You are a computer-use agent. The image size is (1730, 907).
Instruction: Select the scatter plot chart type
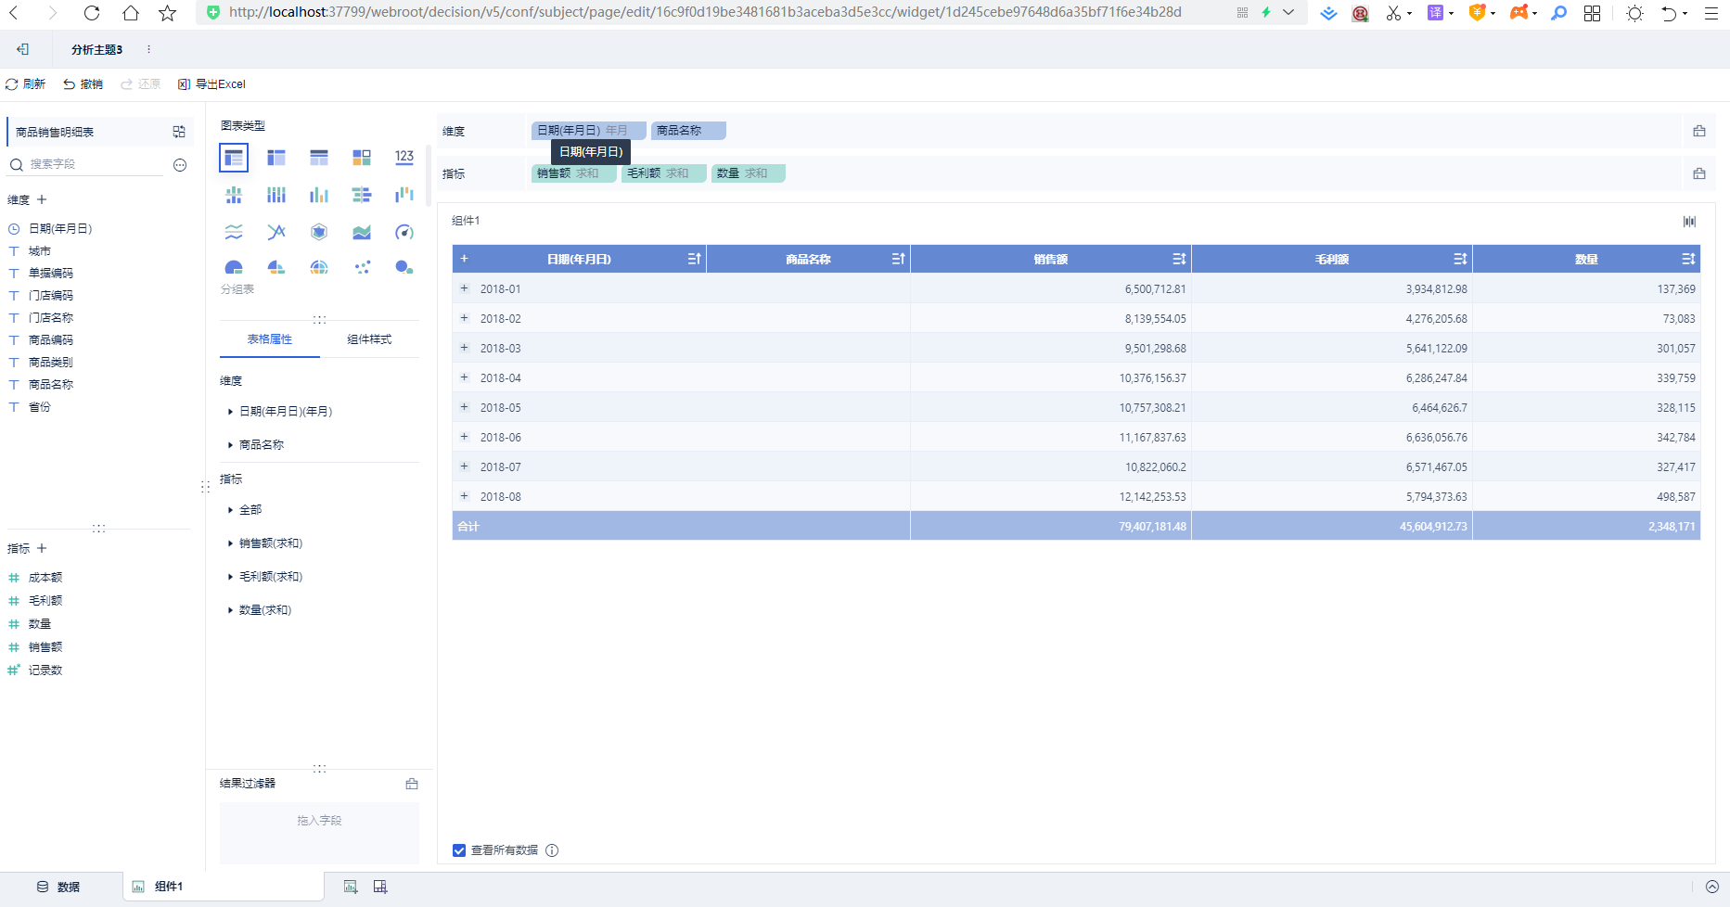pos(362,267)
